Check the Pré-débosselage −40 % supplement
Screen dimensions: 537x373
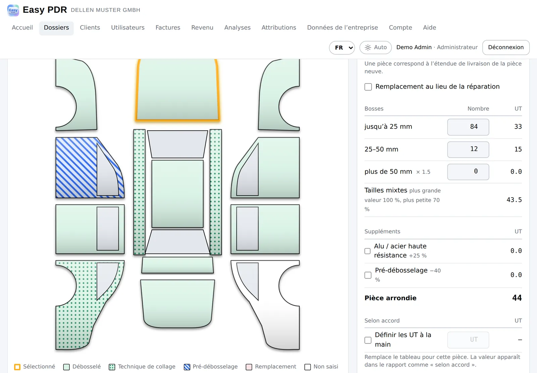(x=368, y=275)
